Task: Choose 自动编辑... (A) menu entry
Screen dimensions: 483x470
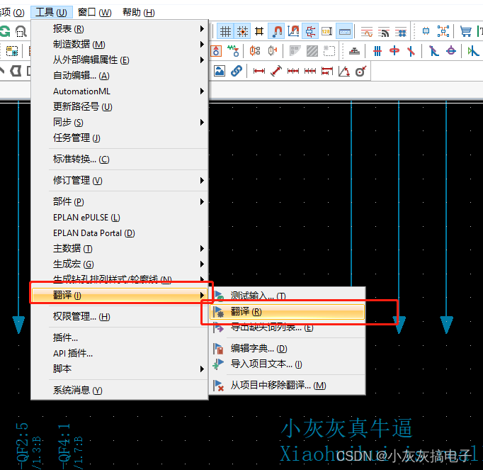Action: tap(120, 76)
